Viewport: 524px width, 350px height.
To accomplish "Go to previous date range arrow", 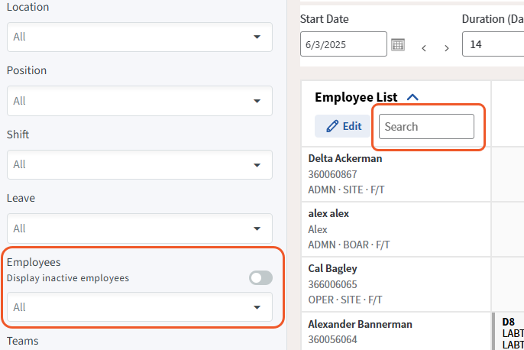I will click(424, 48).
